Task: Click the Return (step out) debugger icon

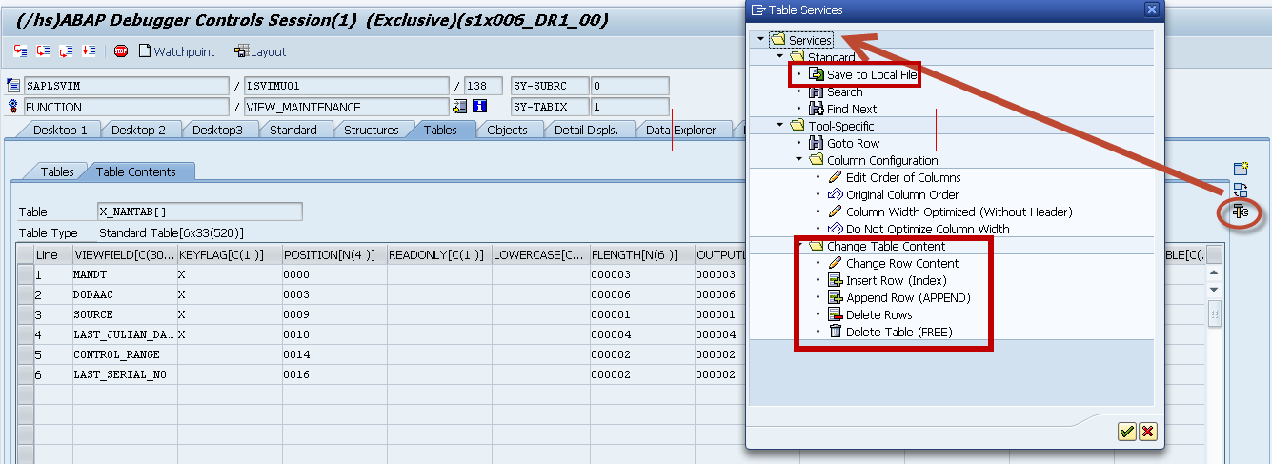Action: pyautogui.click(x=66, y=51)
